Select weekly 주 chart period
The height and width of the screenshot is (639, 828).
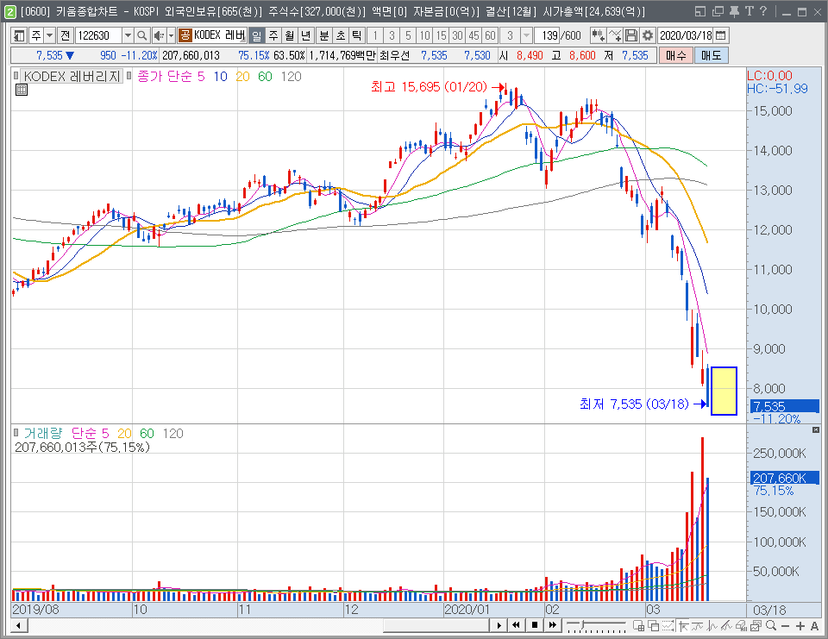click(273, 35)
